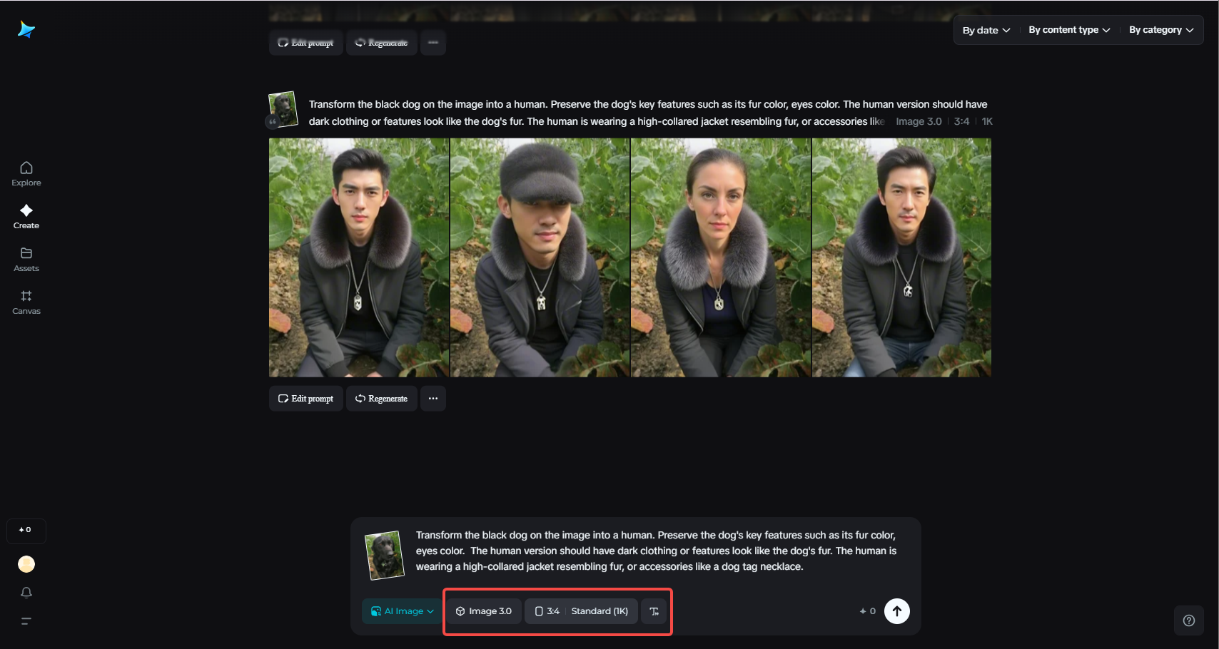
Task: Click the generated prompt text starting with Transform
Action: (x=648, y=113)
